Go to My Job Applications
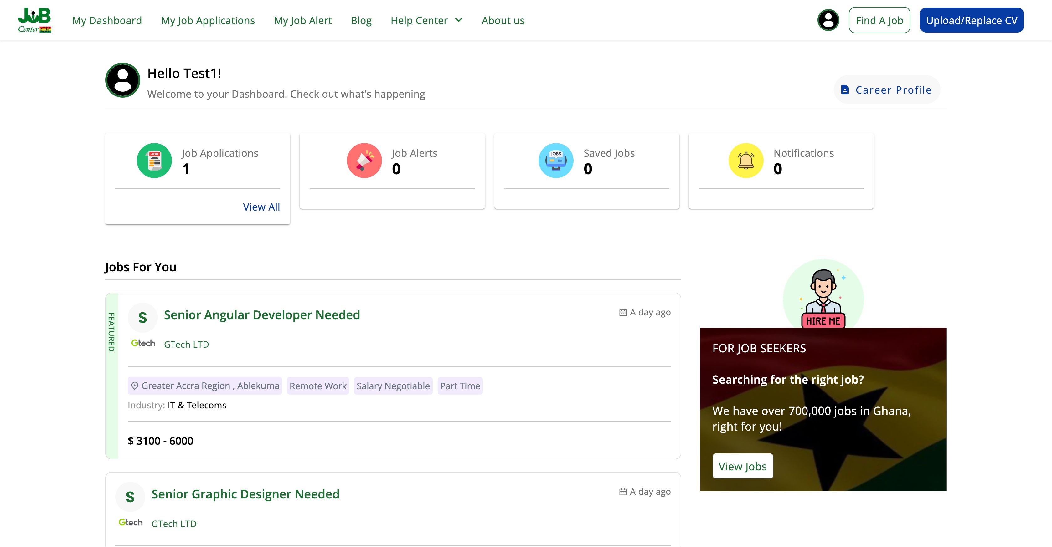 (208, 20)
